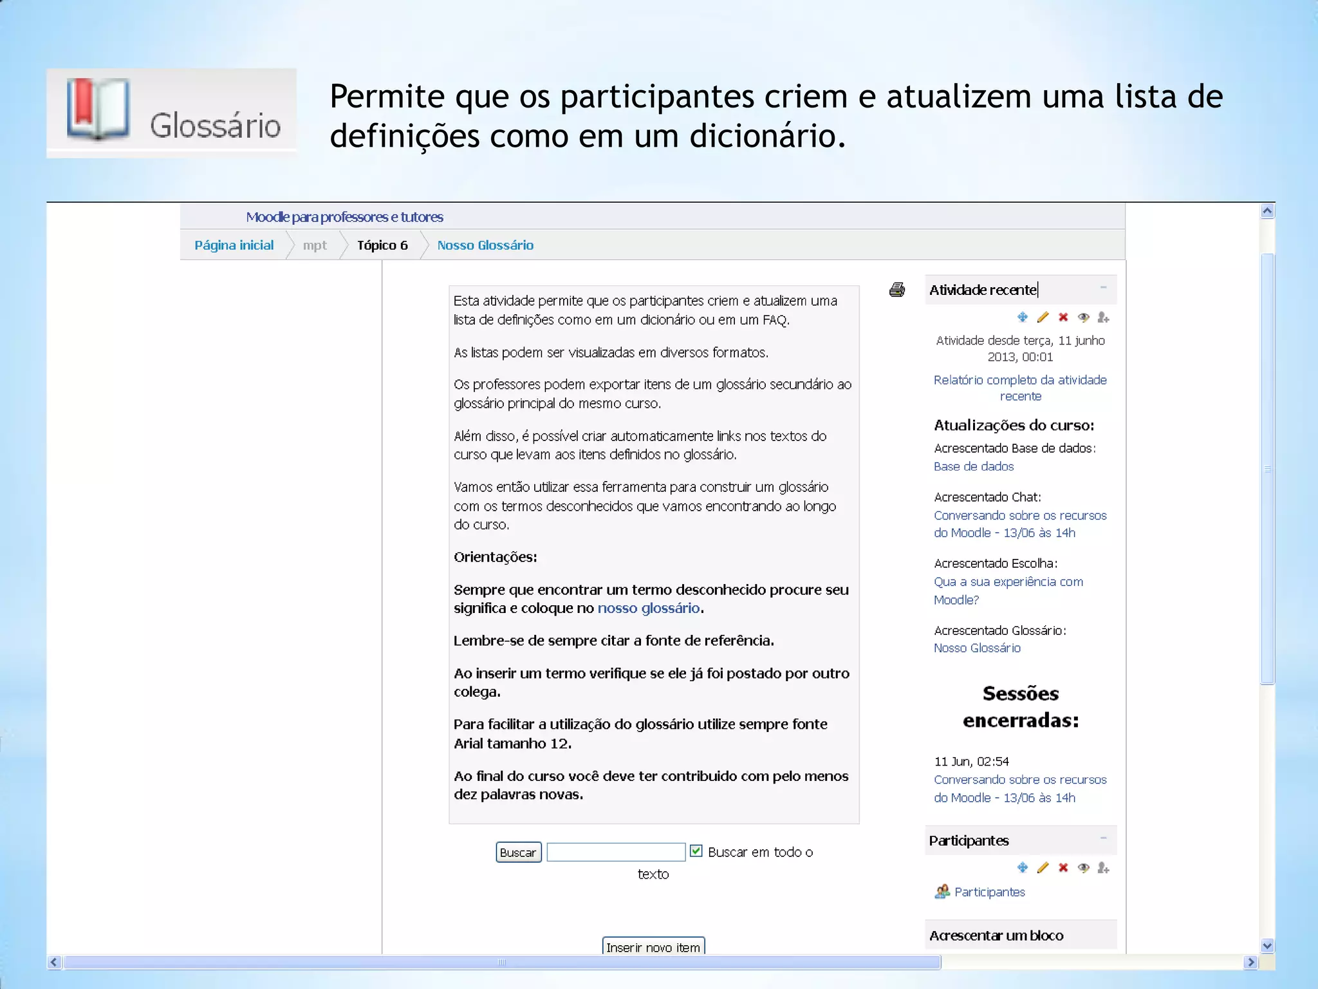The image size is (1318, 989).
Task: Click the Glossário book icon
Action: point(98,109)
